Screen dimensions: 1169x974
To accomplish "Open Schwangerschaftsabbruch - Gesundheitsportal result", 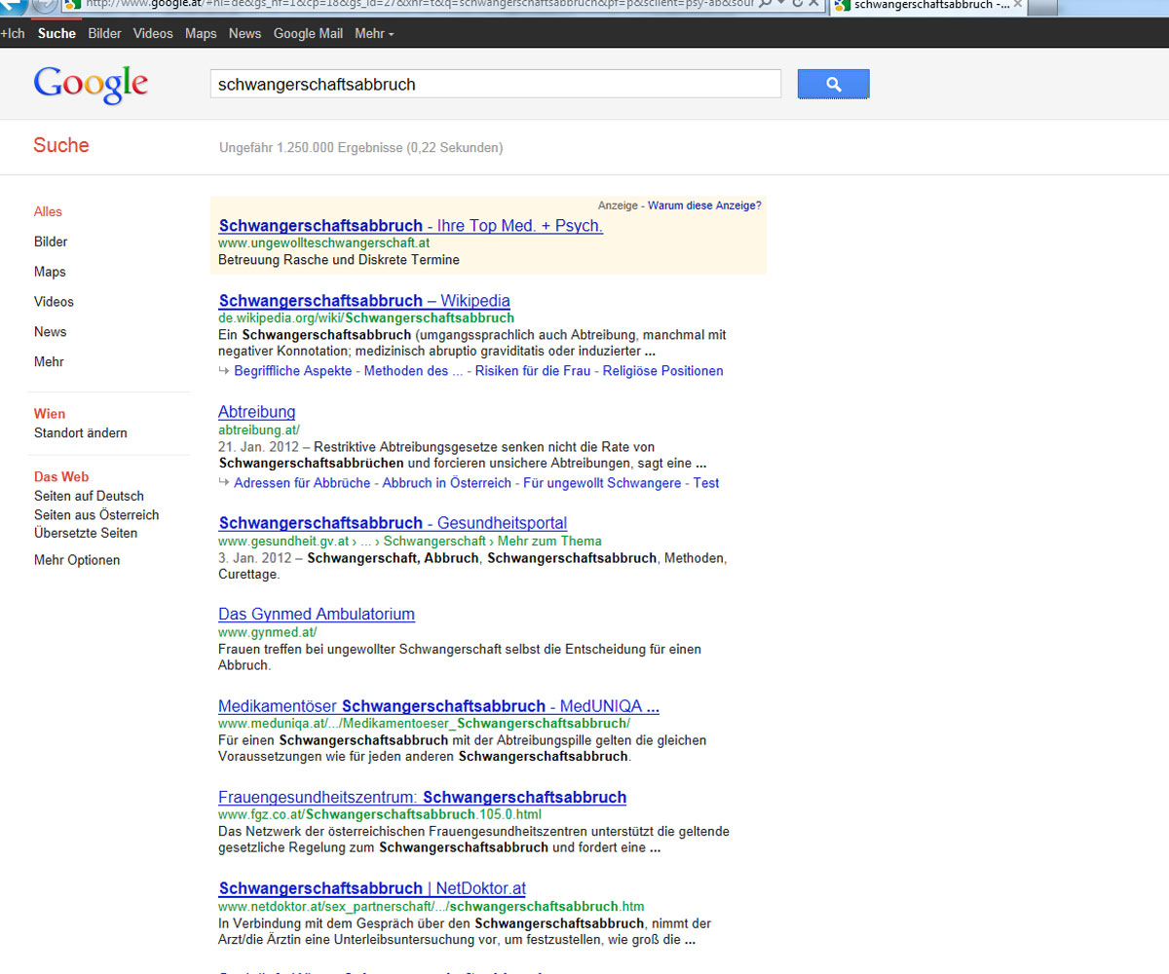I will click(393, 524).
